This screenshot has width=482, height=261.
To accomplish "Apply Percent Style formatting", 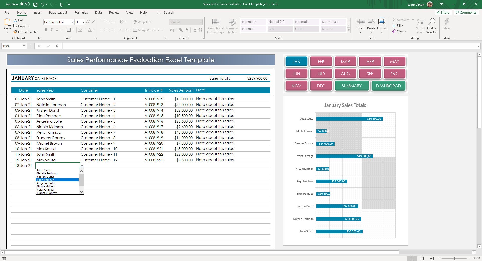I will click(181, 30).
